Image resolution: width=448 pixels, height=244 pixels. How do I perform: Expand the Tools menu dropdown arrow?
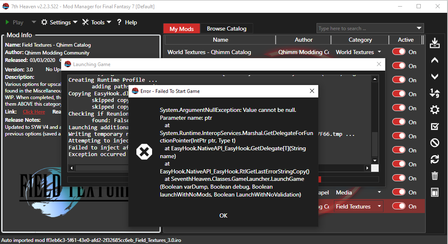(x=109, y=22)
